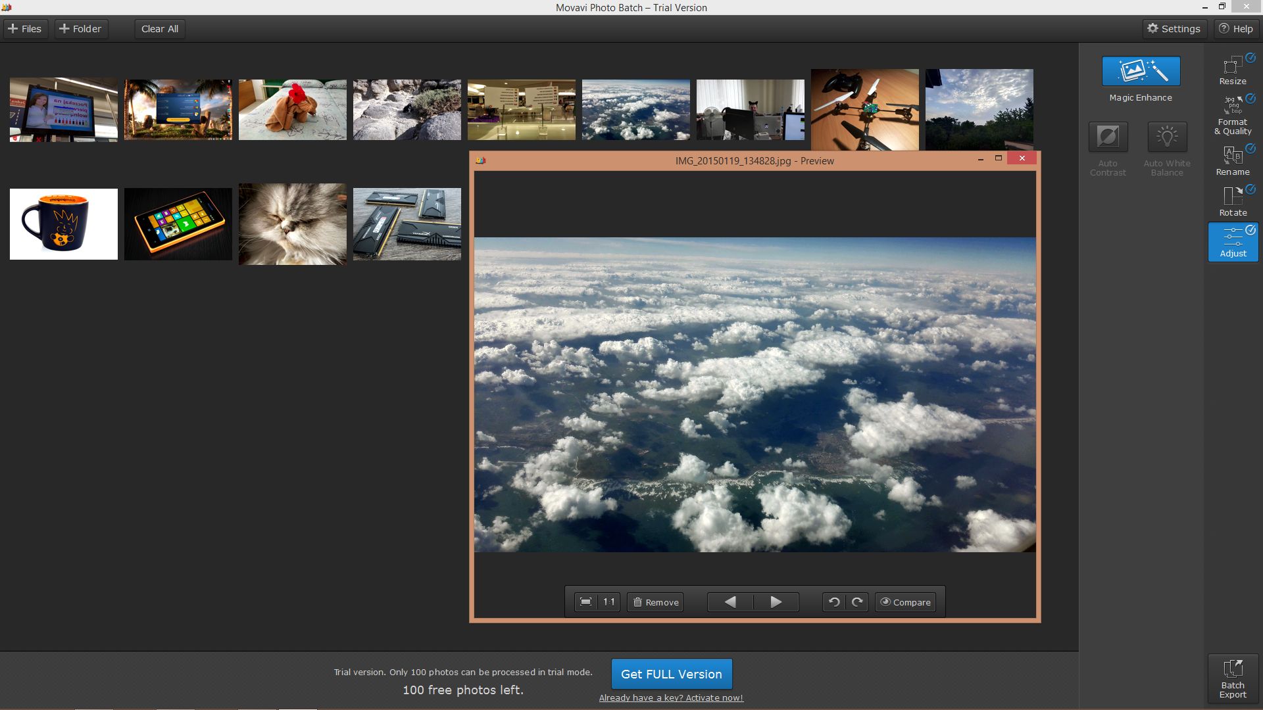
Task: Open the Resize tab
Action: [x=1233, y=70]
